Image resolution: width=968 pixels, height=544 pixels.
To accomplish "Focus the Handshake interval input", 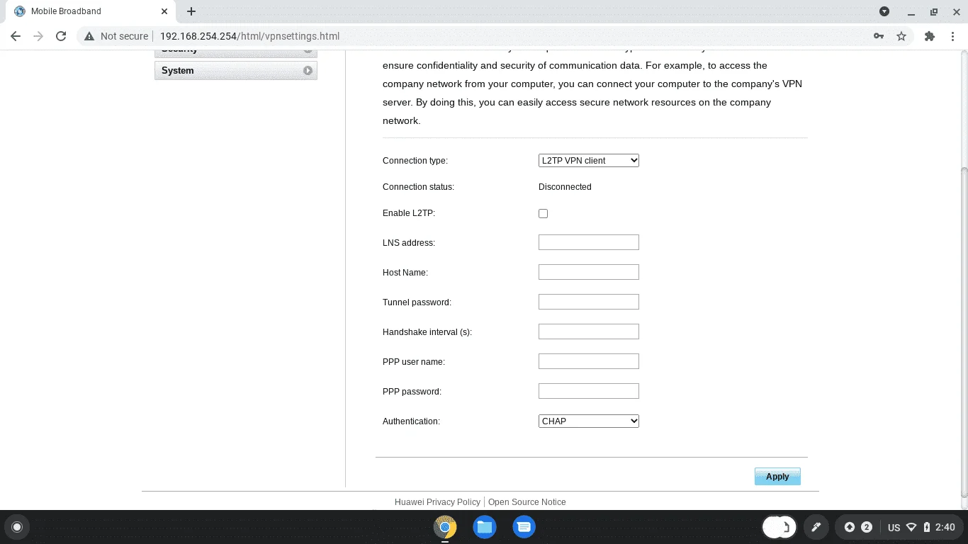I will pos(589,331).
